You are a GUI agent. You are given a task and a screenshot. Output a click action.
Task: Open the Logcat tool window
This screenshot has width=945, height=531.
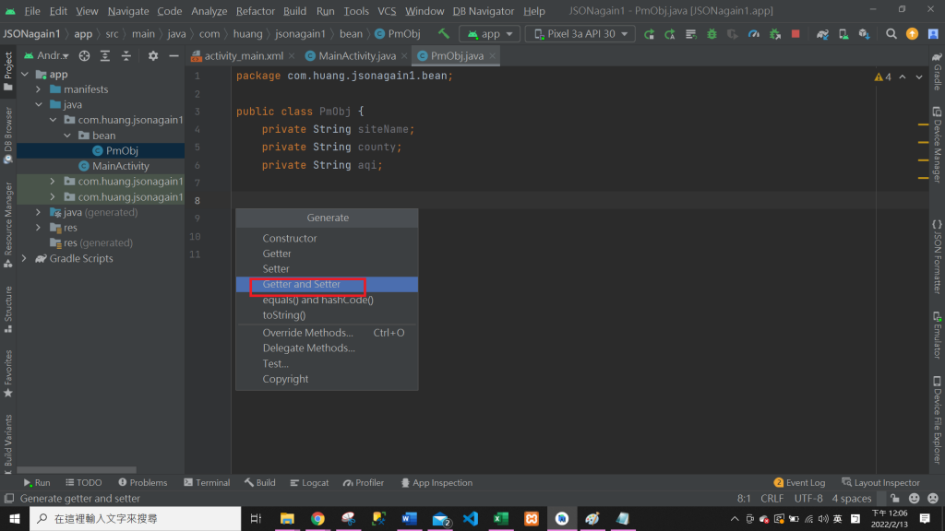point(309,483)
